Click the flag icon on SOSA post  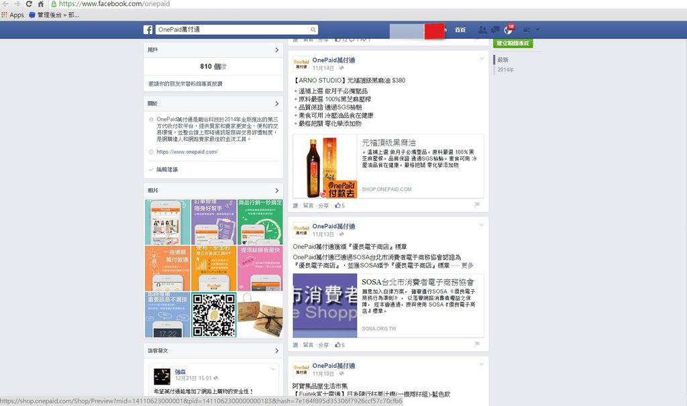tap(477, 344)
